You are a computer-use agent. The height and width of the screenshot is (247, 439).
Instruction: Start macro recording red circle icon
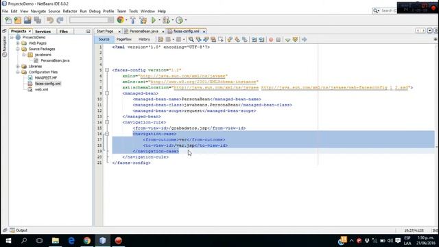pyautogui.click(x=271, y=40)
